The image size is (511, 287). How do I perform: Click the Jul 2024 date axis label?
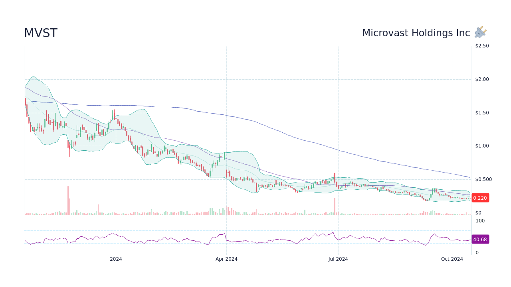coord(338,259)
